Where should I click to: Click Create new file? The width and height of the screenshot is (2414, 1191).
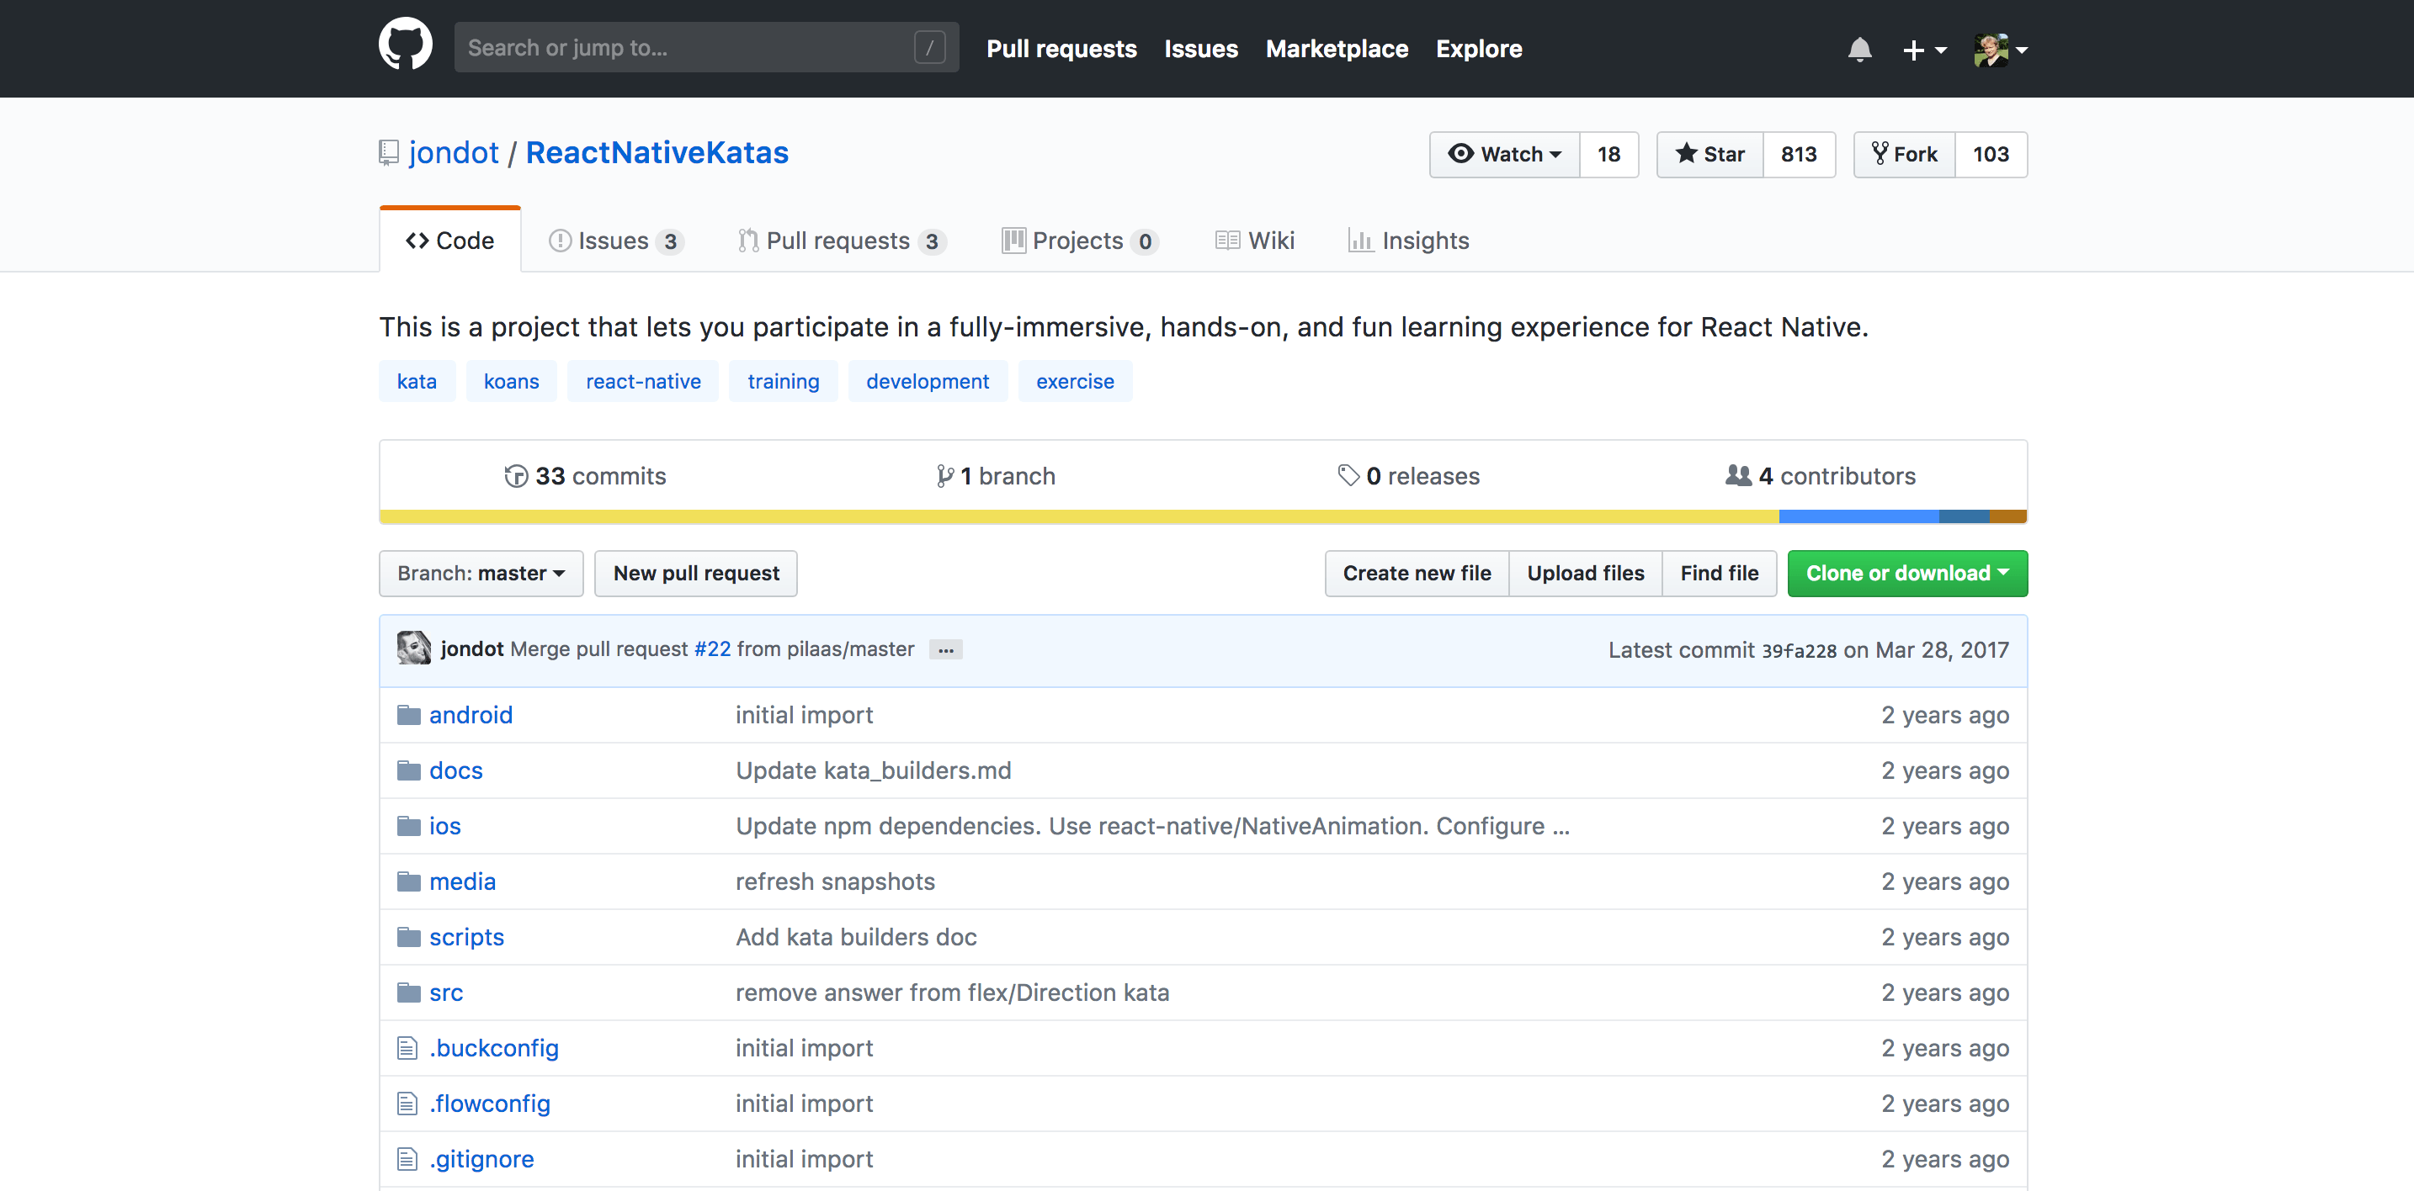[x=1417, y=573]
